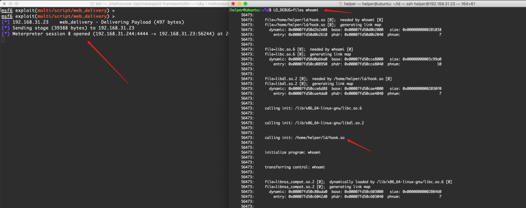Click the entry address 0x00007fd50d0b2610
Screen dimensions: 526x208
(x=307, y=35)
